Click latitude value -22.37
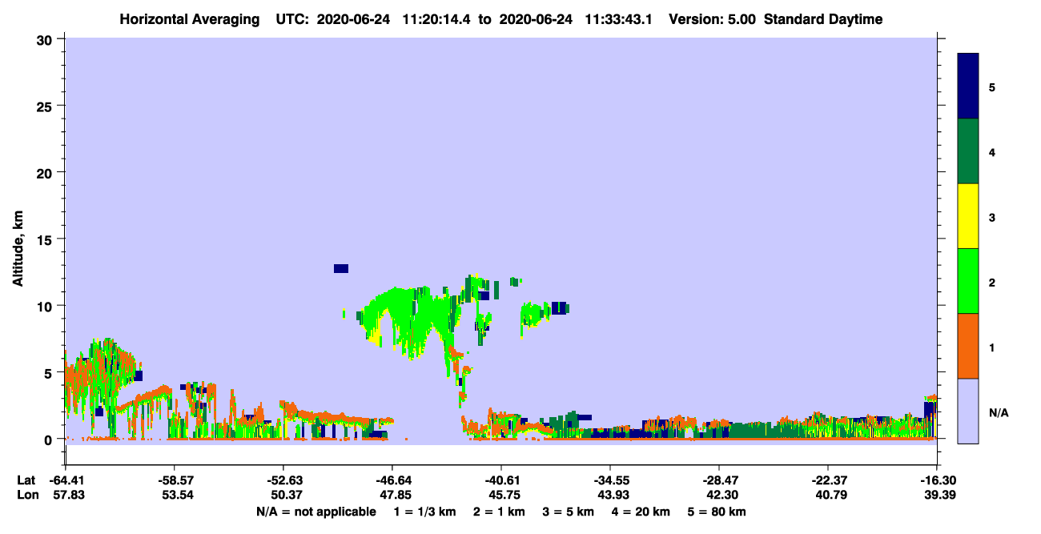The width and height of the screenshot is (1041, 534). (827, 480)
